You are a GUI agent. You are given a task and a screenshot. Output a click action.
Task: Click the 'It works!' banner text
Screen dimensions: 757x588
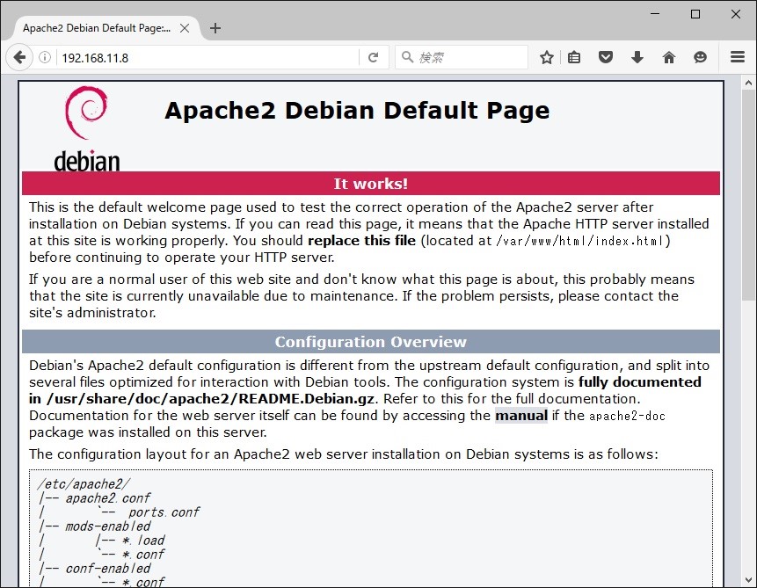click(371, 184)
